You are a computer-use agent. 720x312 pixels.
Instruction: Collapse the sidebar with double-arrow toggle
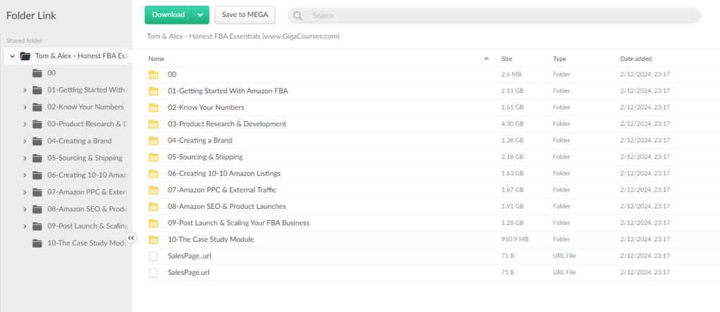131,238
